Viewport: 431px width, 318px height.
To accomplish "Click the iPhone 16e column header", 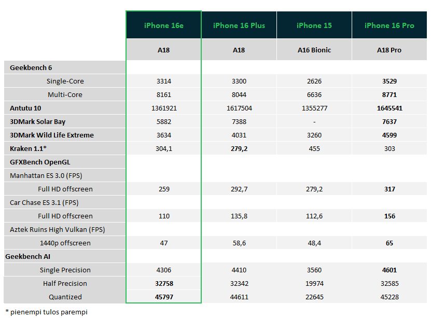I will pos(163,25).
